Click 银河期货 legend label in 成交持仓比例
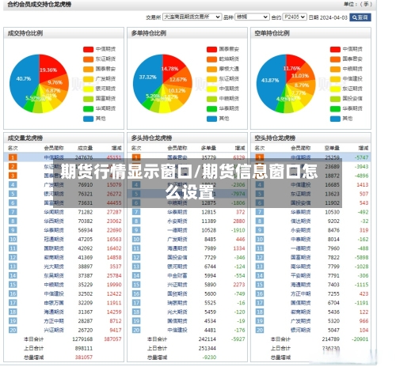Screen dimensions: 396x367 [105, 89]
